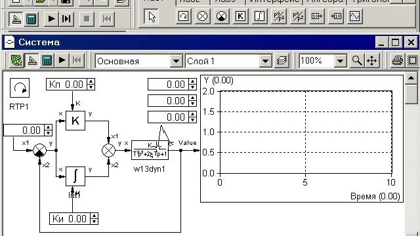Start simulation with the main toolbar play button
The width and height of the screenshot is (420, 236).
pyautogui.click(x=51, y=19)
